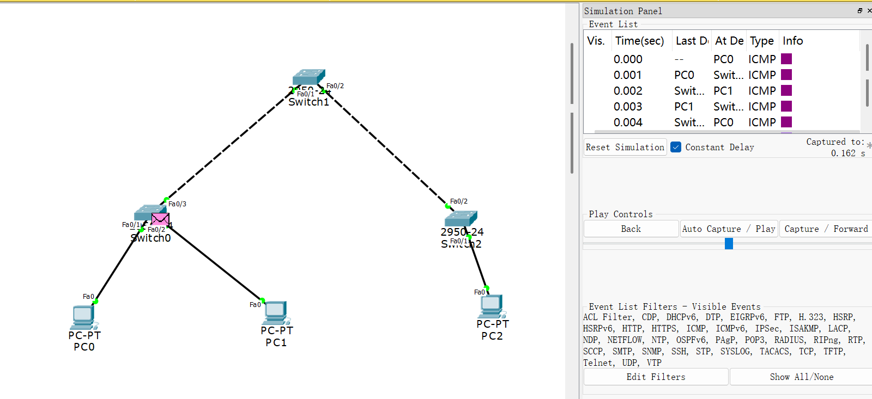Click the Type column header

coord(761,41)
